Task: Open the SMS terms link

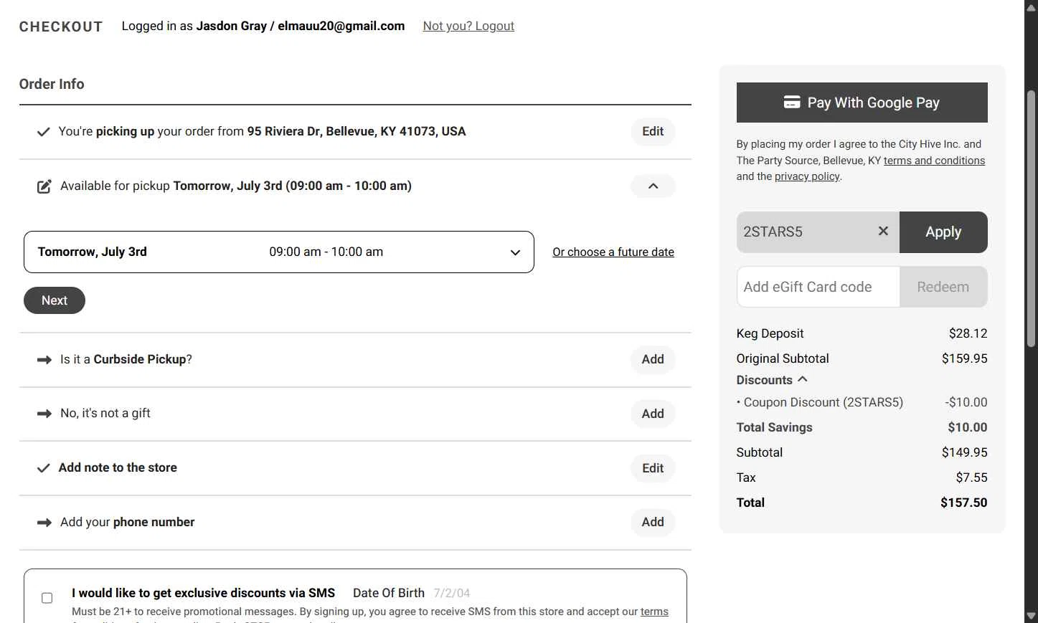Action: (x=654, y=612)
